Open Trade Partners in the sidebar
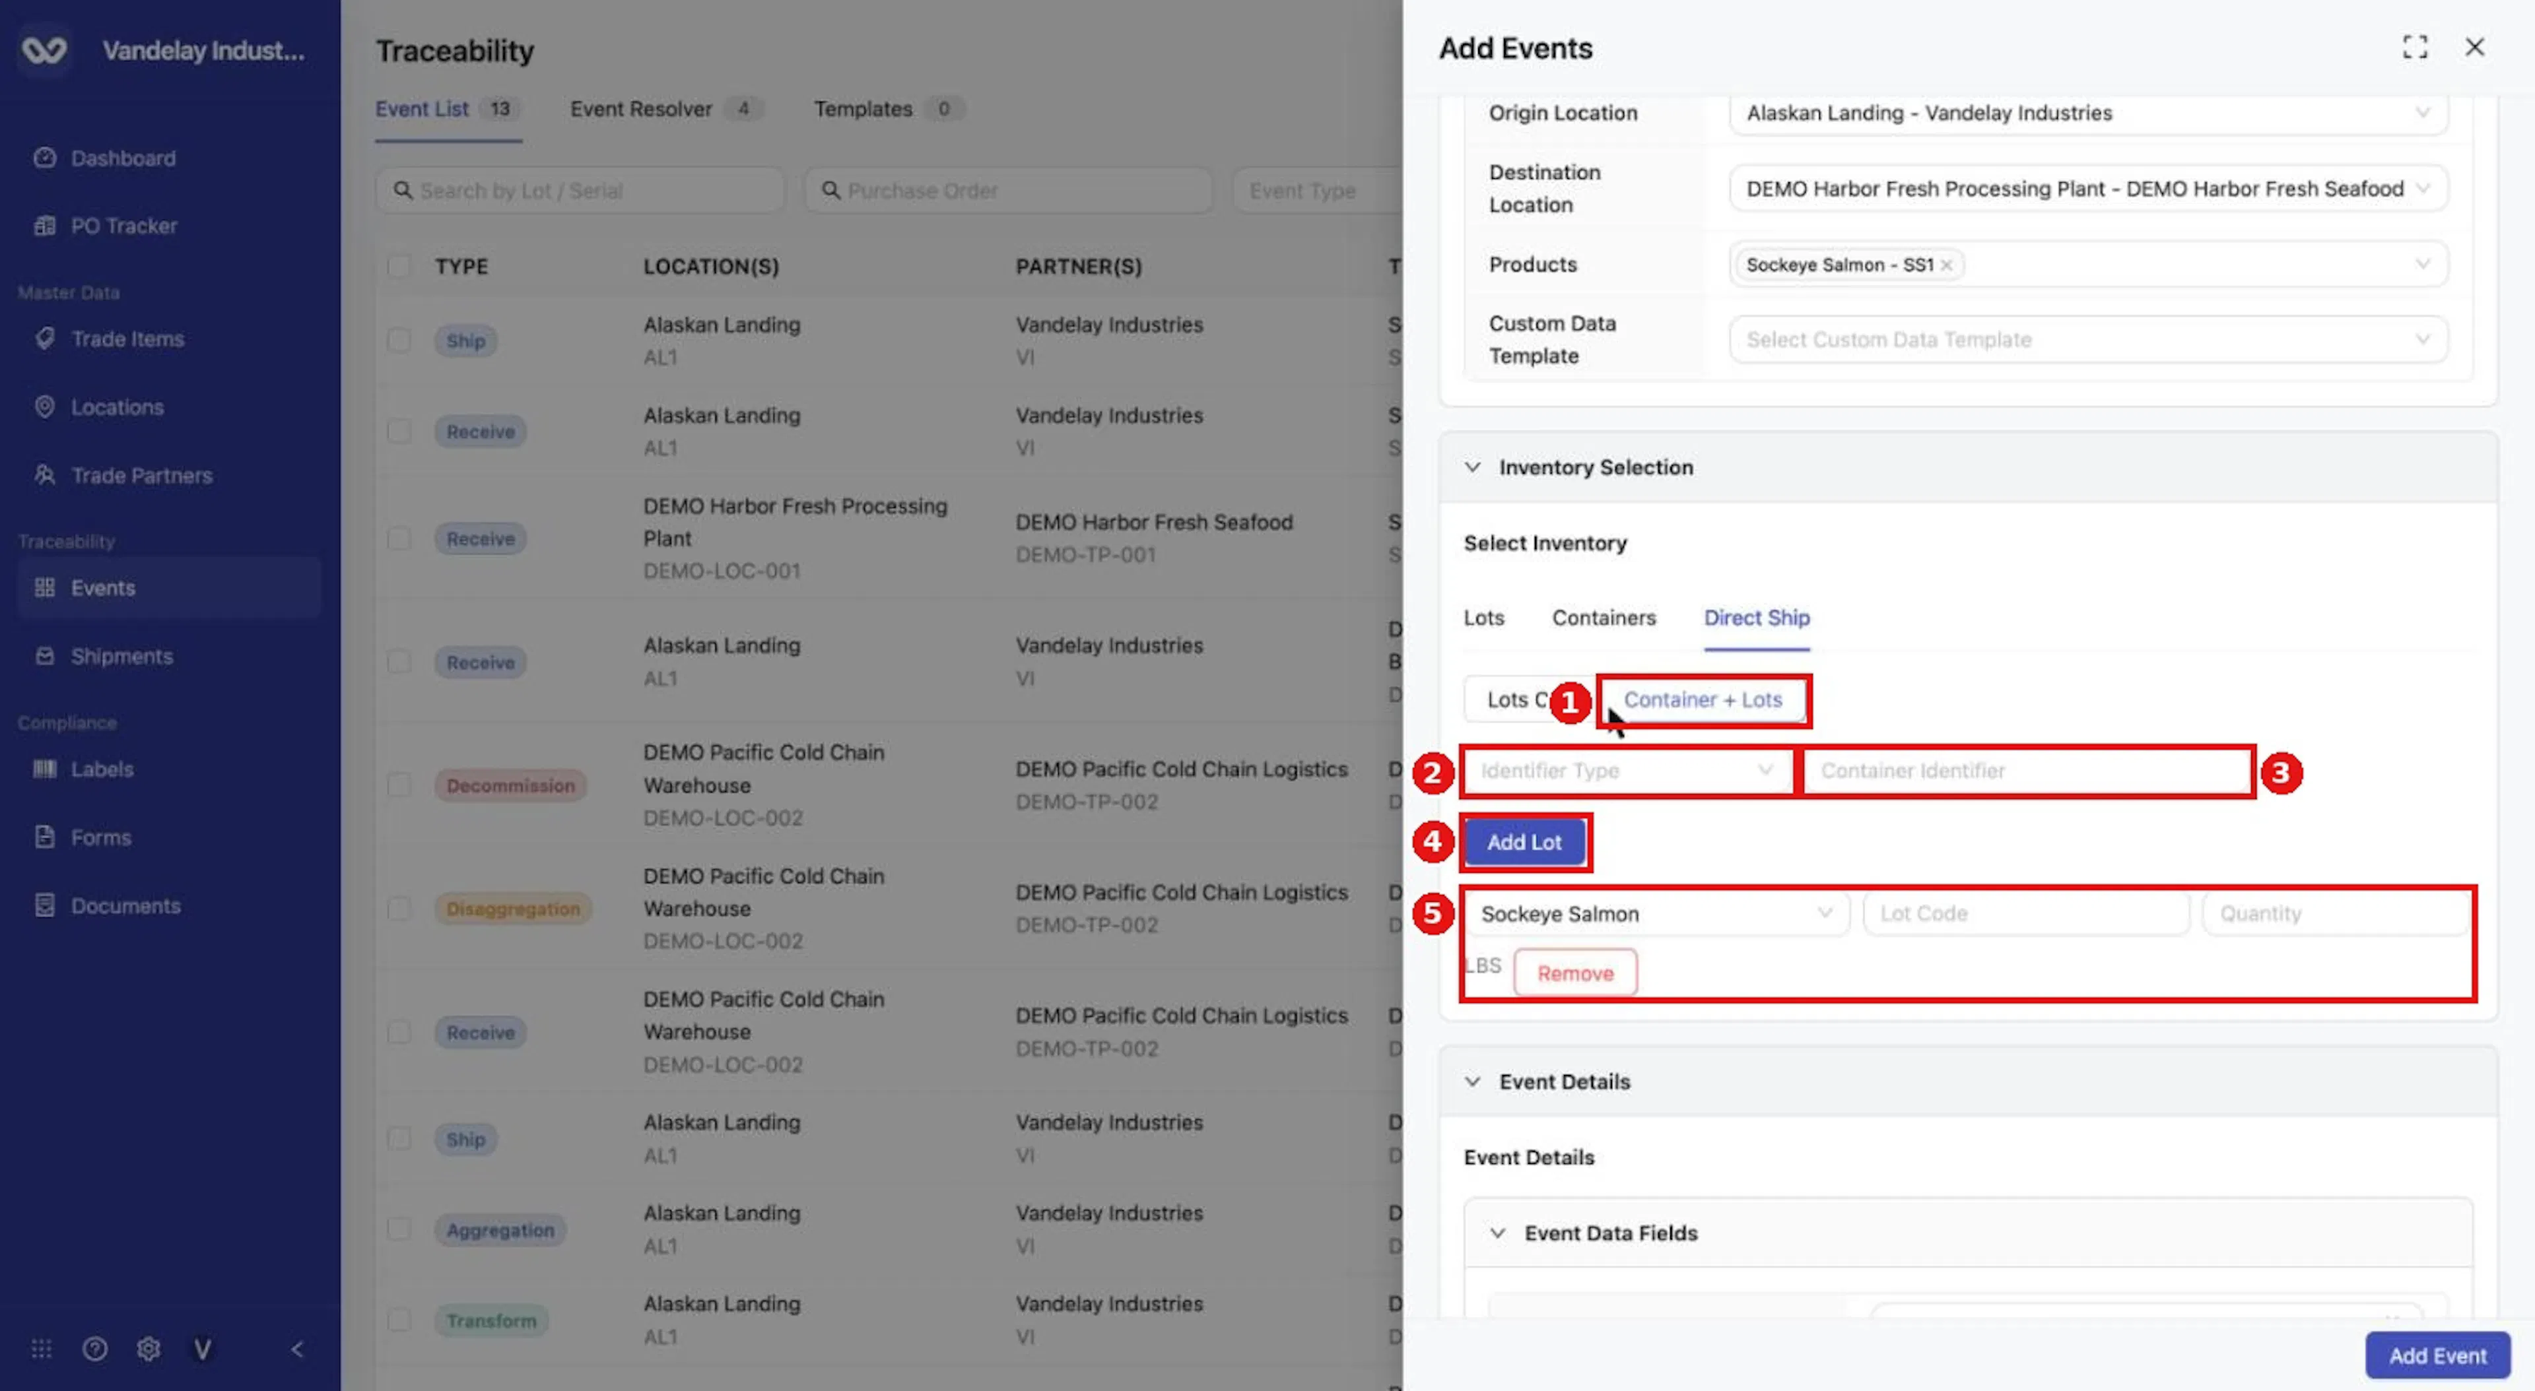 click(x=142, y=475)
